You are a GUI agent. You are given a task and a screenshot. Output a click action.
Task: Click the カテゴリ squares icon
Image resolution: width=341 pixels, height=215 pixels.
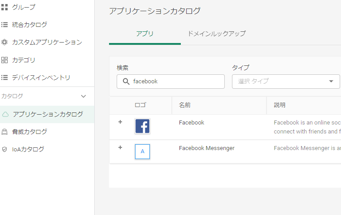pyautogui.click(x=4, y=60)
